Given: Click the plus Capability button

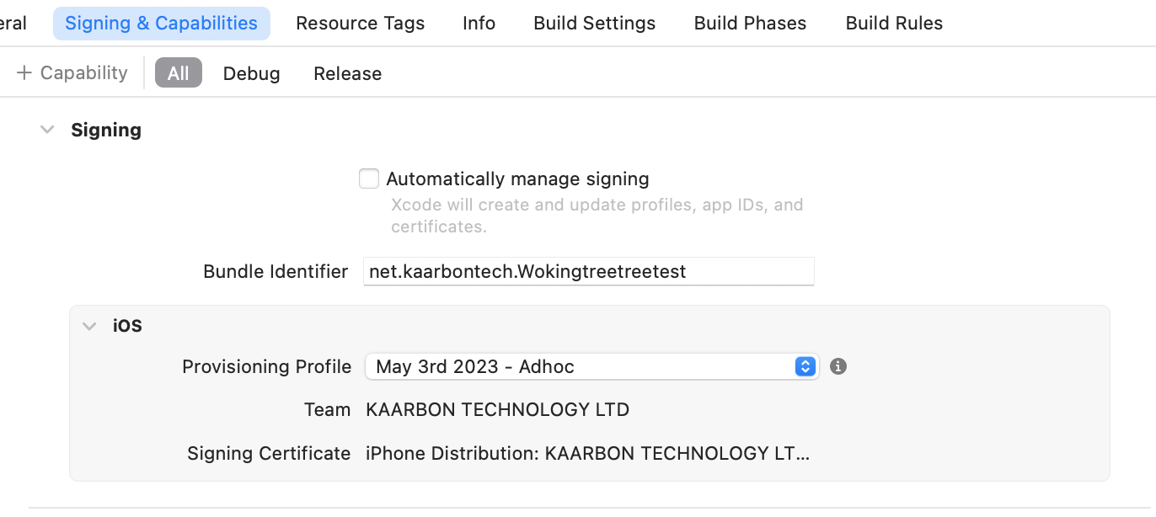Looking at the screenshot, I should click(x=72, y=73).
